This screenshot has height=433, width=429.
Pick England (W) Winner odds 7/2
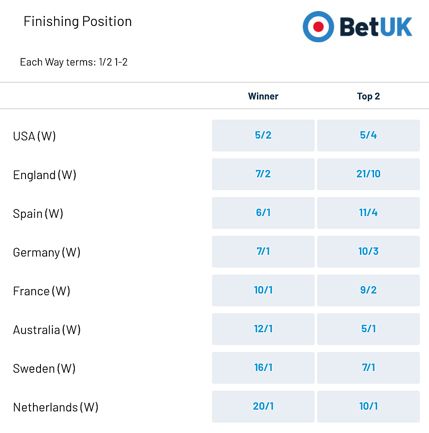coord(263,174)
